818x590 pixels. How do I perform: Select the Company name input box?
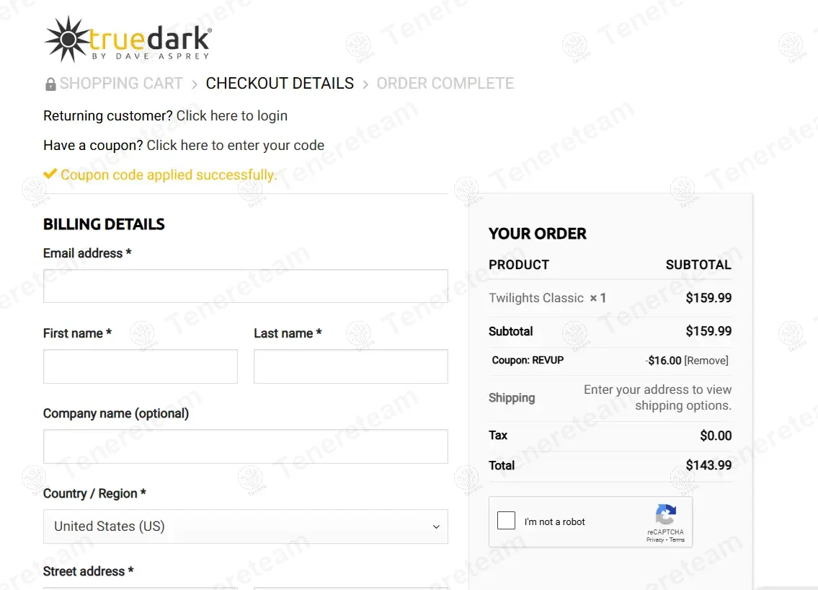pos(245,446)
